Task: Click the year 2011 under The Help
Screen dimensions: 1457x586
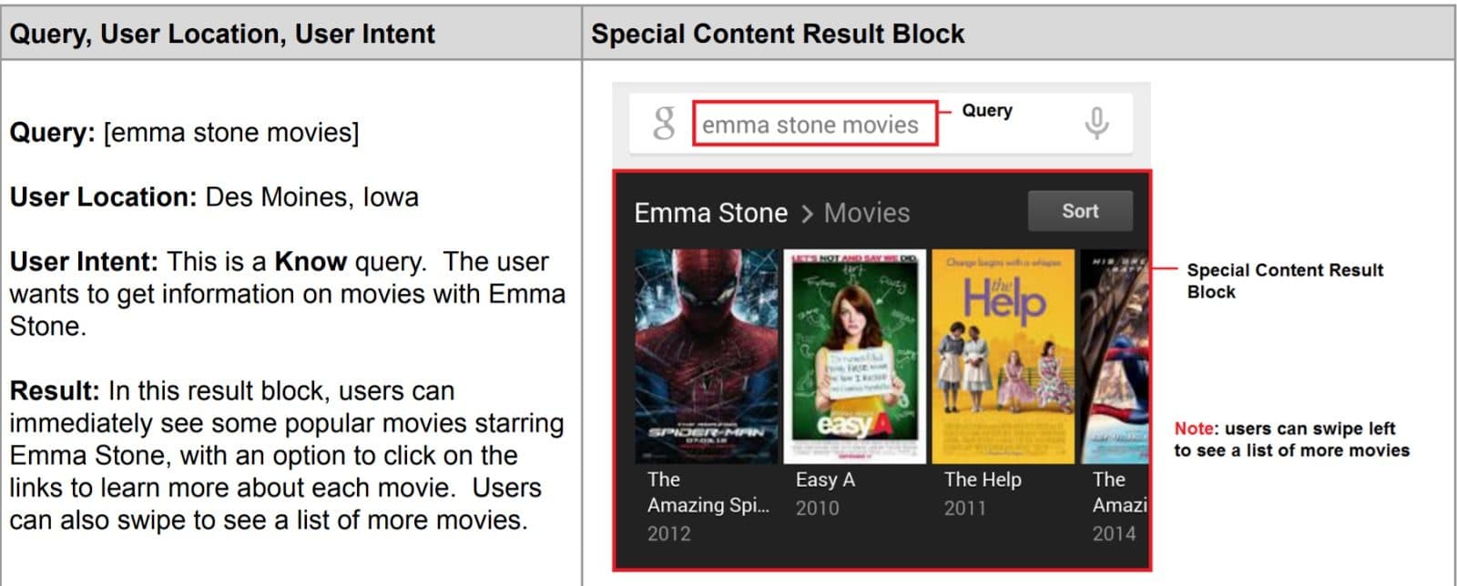Action: [x=964, y=508]
